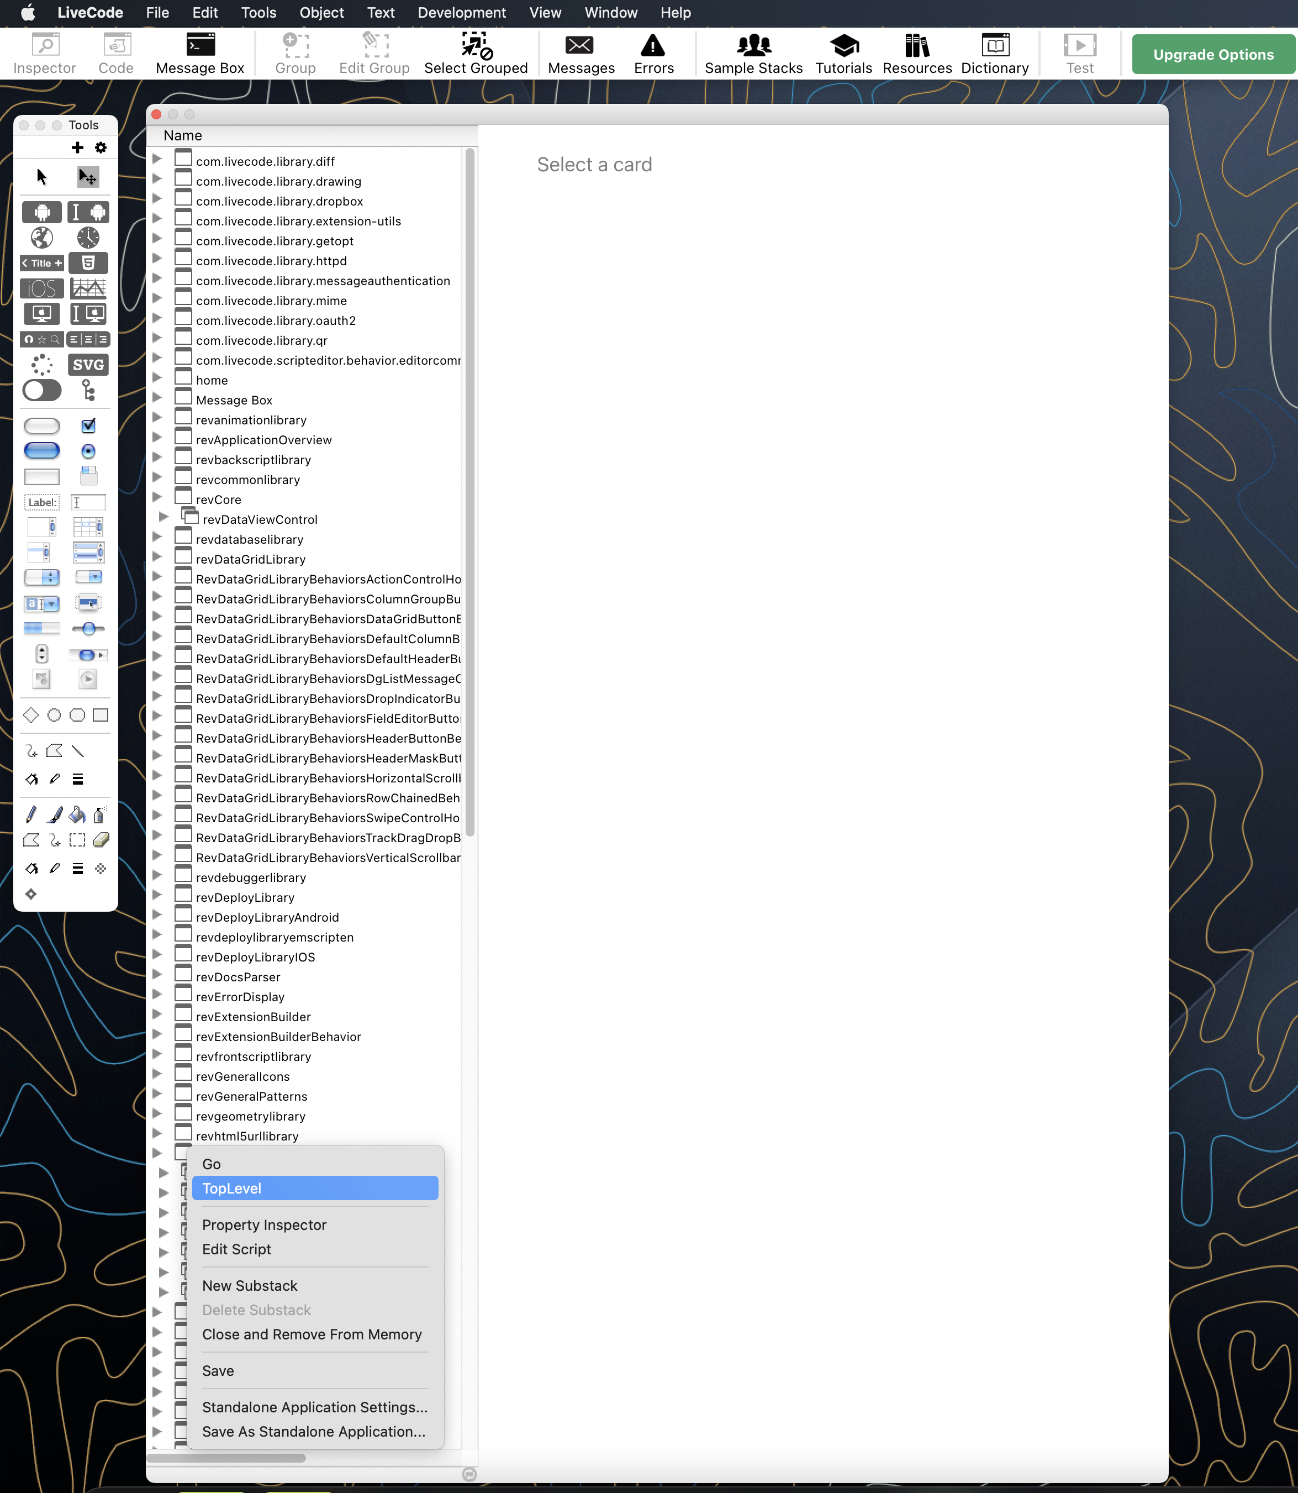Select the Run (browse) arrow tool
The image size is (1298, 1493).
[x=42, y=177]
